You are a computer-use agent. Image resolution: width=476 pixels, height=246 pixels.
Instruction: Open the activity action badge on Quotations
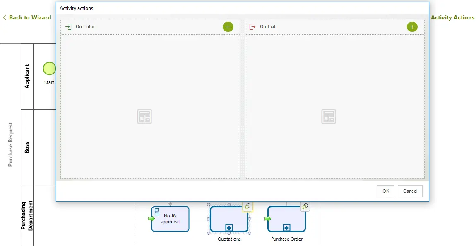248,207
